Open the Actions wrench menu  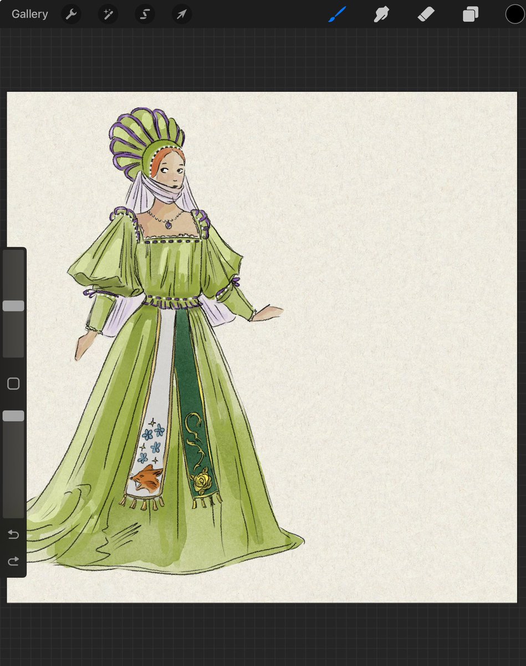(x=71, y=14)
